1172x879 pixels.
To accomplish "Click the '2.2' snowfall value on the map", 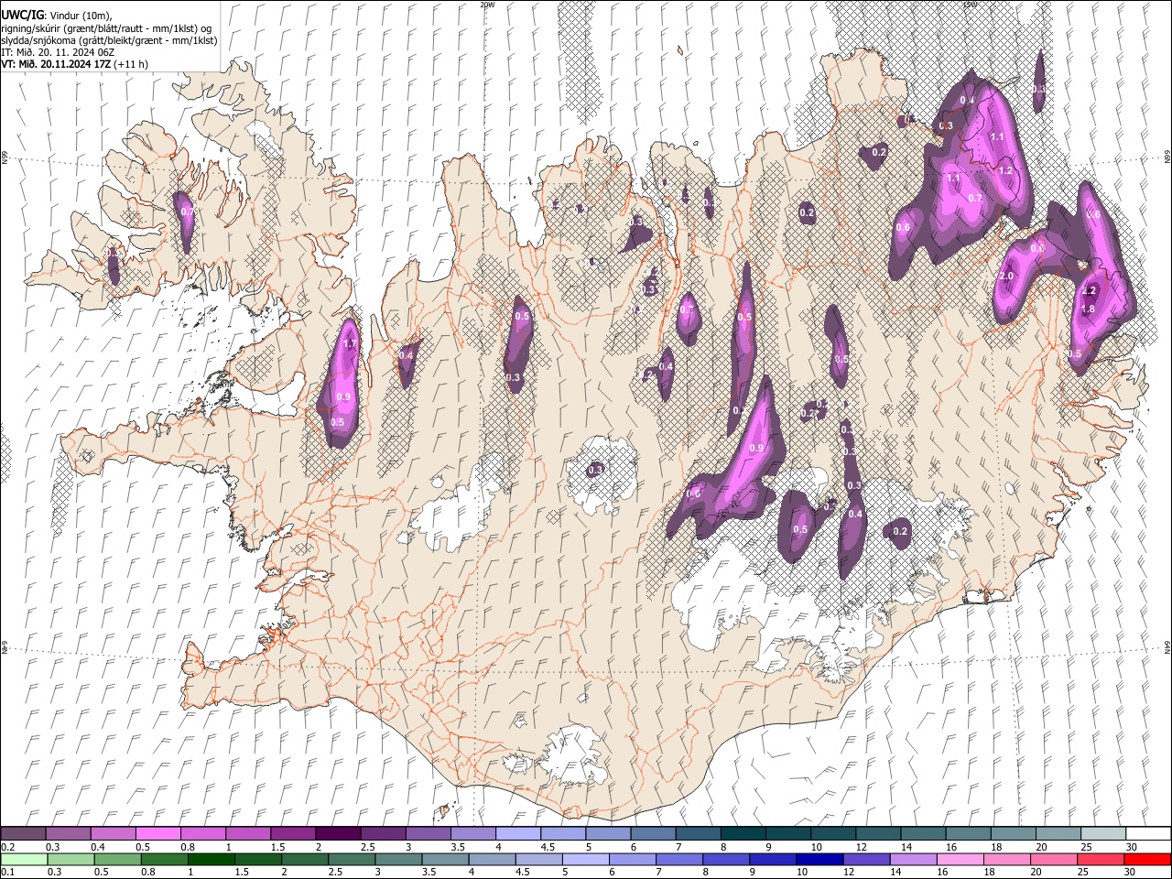I will tap(1089, 290).
